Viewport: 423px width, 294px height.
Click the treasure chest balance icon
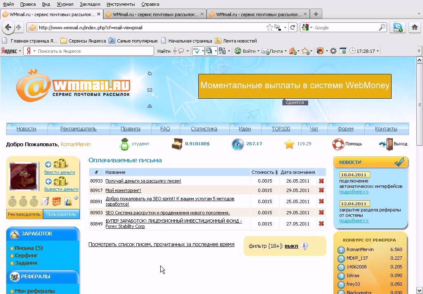177,144
